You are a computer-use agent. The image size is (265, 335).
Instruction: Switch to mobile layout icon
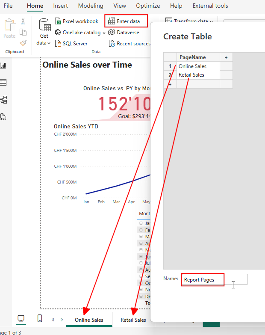tap(40, 318)
